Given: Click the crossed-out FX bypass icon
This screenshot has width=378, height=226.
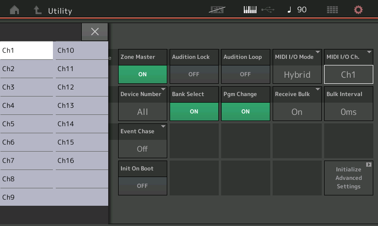Looking at the screenshot, I should point(217,10).
